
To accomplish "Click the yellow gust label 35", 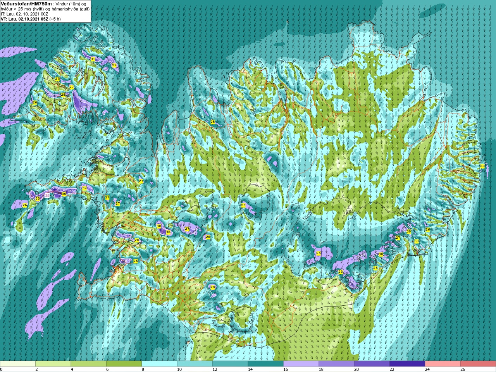I will click(x=38, y=199).
